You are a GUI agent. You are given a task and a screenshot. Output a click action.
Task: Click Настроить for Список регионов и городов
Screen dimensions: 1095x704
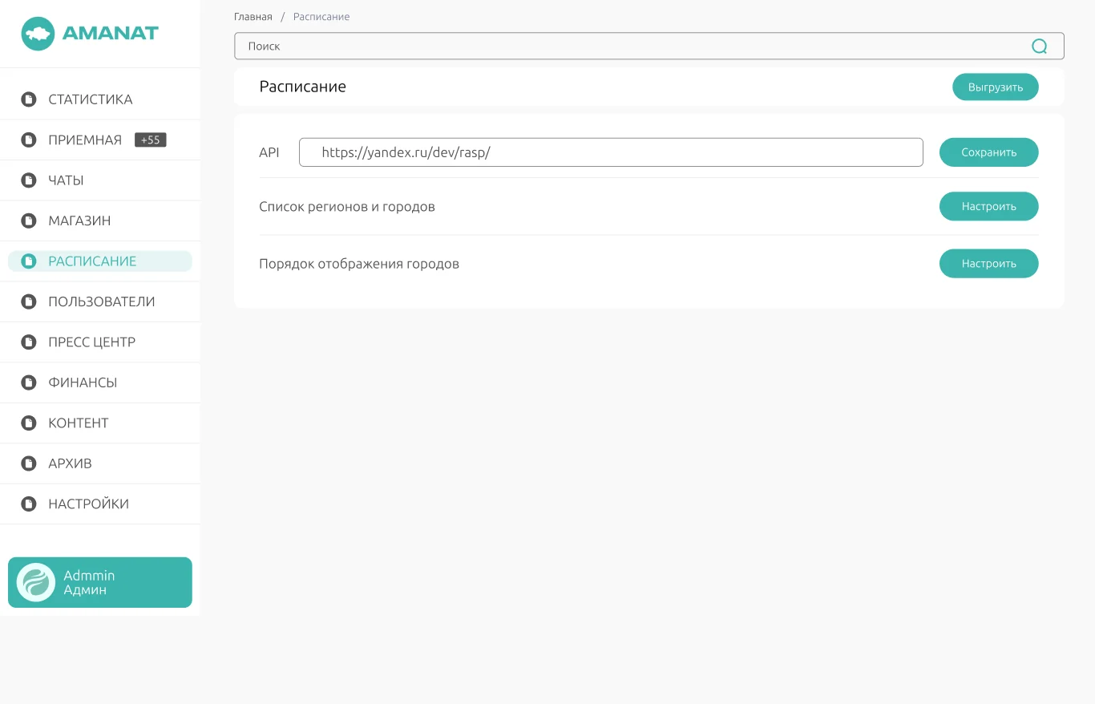[x=988, y=206]
